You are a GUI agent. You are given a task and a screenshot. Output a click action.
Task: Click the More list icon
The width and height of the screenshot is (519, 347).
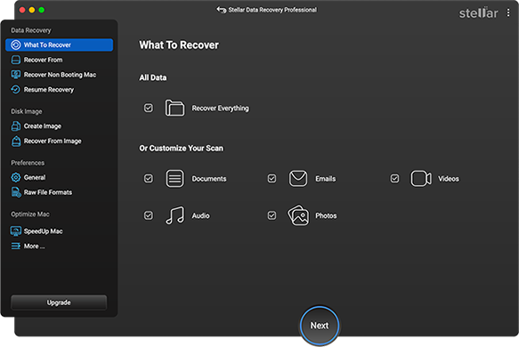[15, 246]
